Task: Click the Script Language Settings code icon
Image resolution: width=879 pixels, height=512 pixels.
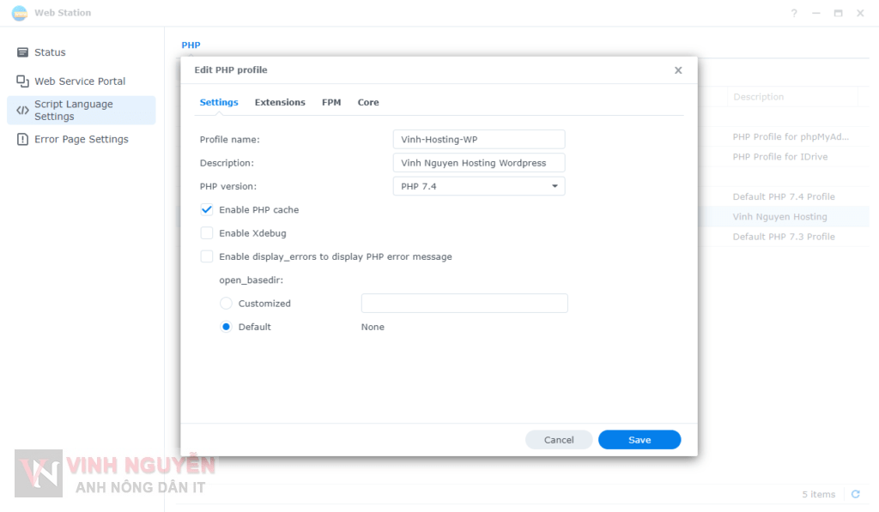Action: (x=23, y=111)
